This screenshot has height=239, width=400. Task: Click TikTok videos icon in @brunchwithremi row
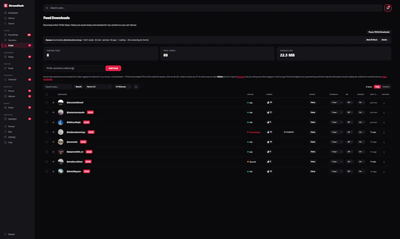pyautogui.click(x=268, y=103)
